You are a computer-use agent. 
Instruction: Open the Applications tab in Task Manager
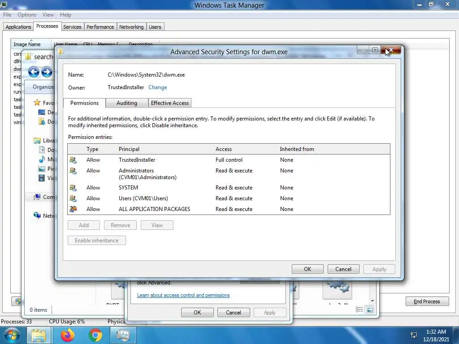tap(18, 27)
